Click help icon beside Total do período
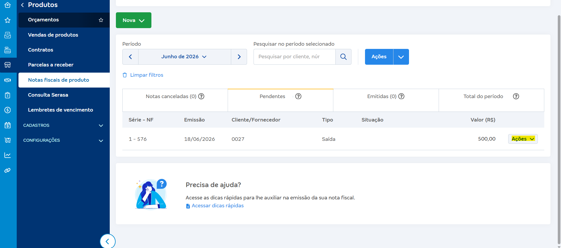The image size is (561, 248). pos(516,96)
